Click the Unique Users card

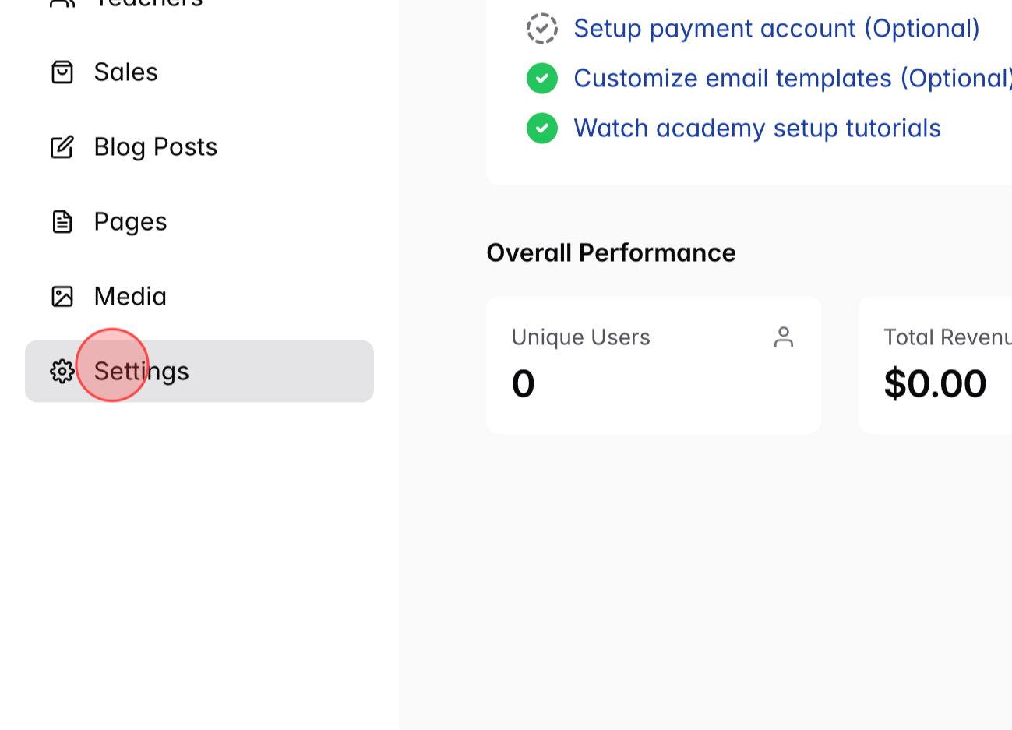654,364
